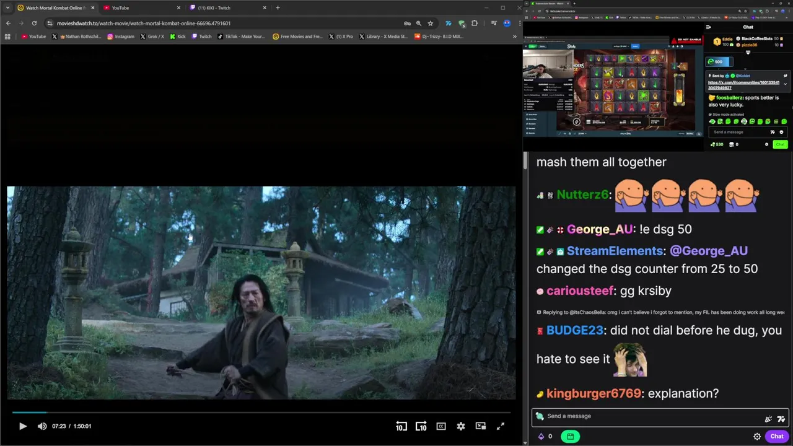Open a new browser tab
Image resolution: width=793 pixels, height=446 pixels.
pos(278,8)
